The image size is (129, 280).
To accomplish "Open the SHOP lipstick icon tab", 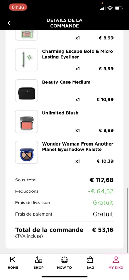I will [39, 263].
